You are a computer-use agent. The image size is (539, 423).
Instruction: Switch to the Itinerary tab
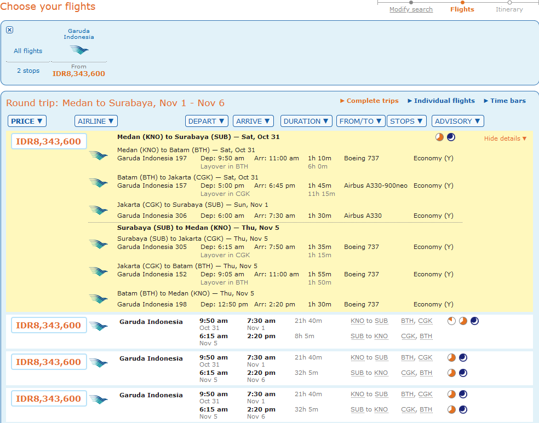coord(509,9)
